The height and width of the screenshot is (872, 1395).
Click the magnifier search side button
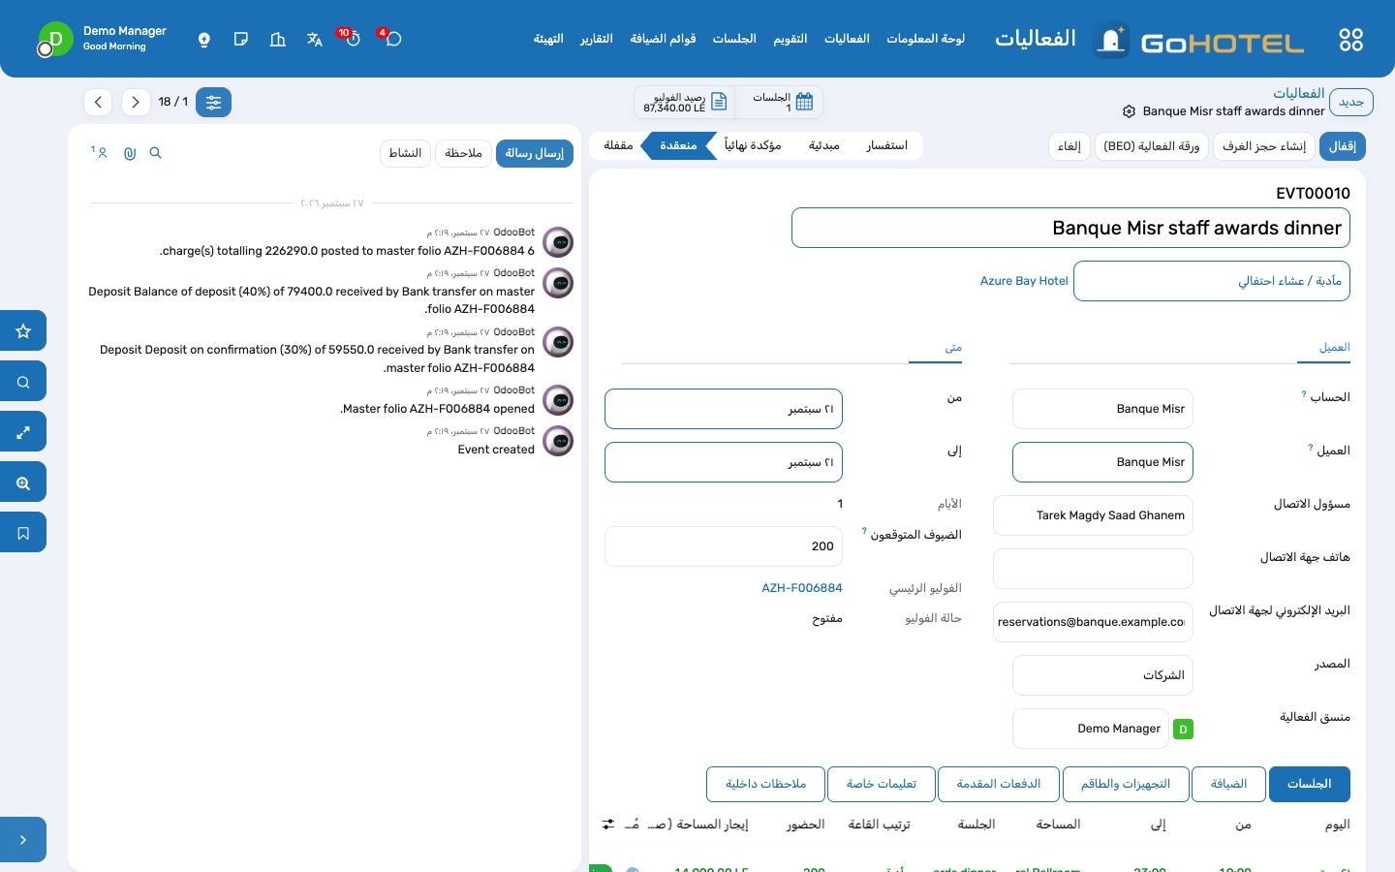(x=23, y=382)
